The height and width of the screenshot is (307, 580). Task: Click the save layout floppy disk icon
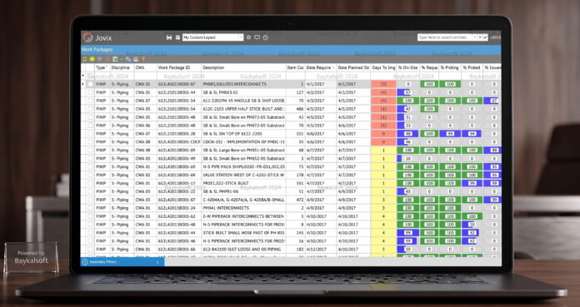pos(169,37)
